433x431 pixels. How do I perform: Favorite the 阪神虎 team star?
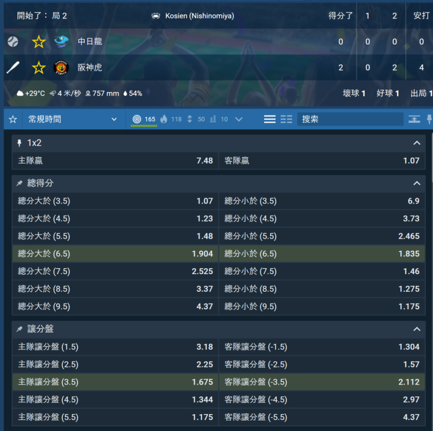[x=39, y=68]
